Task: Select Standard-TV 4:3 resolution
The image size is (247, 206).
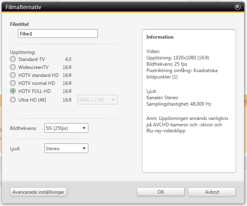Action: point(13,59)
